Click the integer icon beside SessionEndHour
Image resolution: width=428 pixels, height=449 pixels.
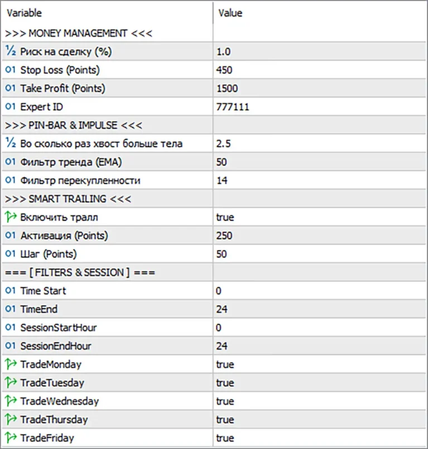coord(10,346)
